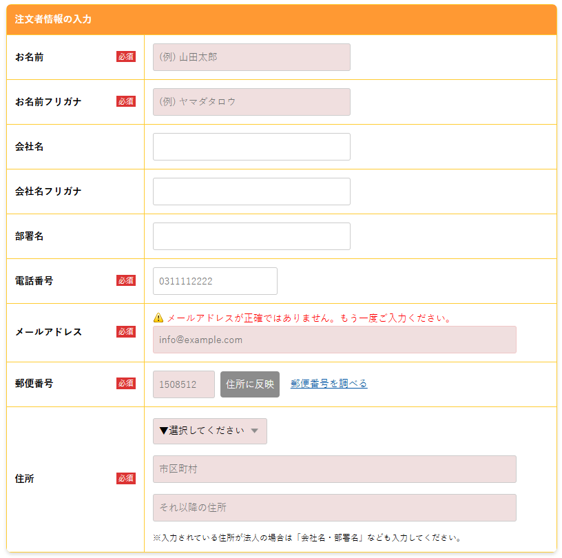
Task: Select the メールアドレス input field
Action: click(x=334, y=340)
